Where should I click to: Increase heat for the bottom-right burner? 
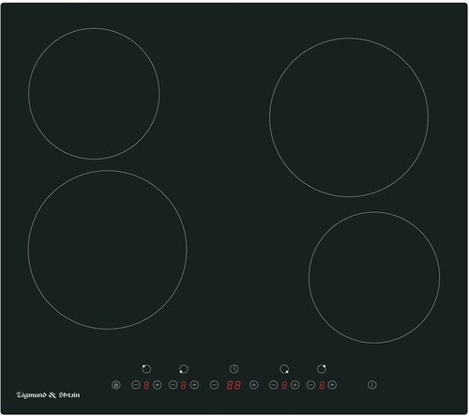pyautogui.click(x=295, y=385)
